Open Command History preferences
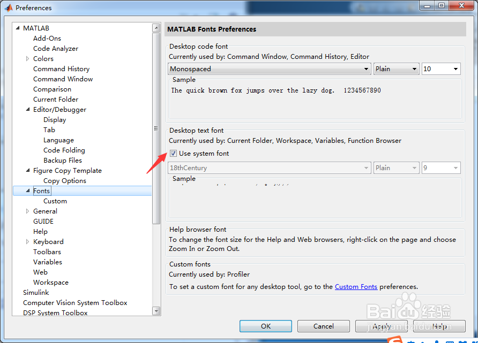This screenshot has width=478, height=343. pyautogui.click(x=61, y=69)
